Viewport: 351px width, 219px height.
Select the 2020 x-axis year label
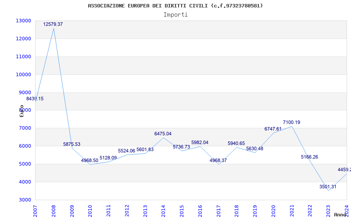click(x=273, y=211)
